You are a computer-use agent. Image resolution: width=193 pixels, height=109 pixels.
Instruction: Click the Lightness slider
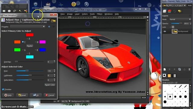[x=30, y=75]
